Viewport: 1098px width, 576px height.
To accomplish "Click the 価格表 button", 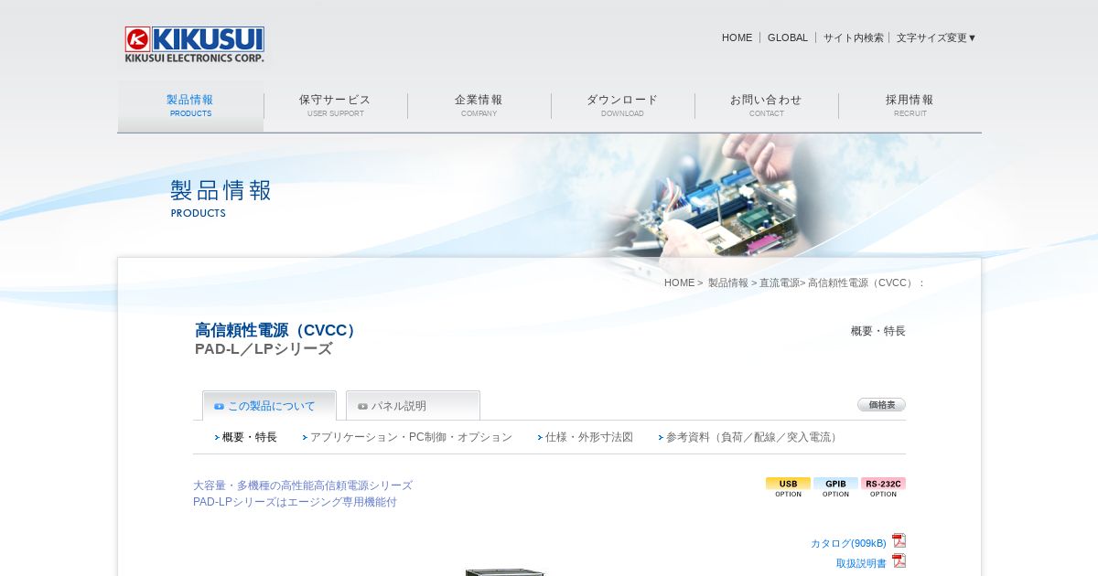I will point(881,404).
